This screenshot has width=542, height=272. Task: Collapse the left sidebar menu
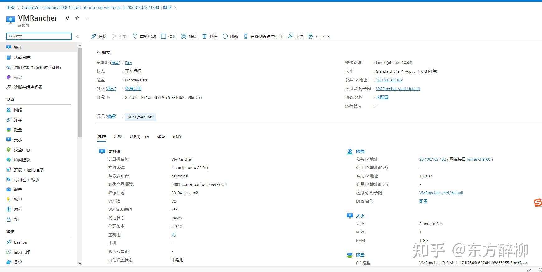tap(78, 36)
